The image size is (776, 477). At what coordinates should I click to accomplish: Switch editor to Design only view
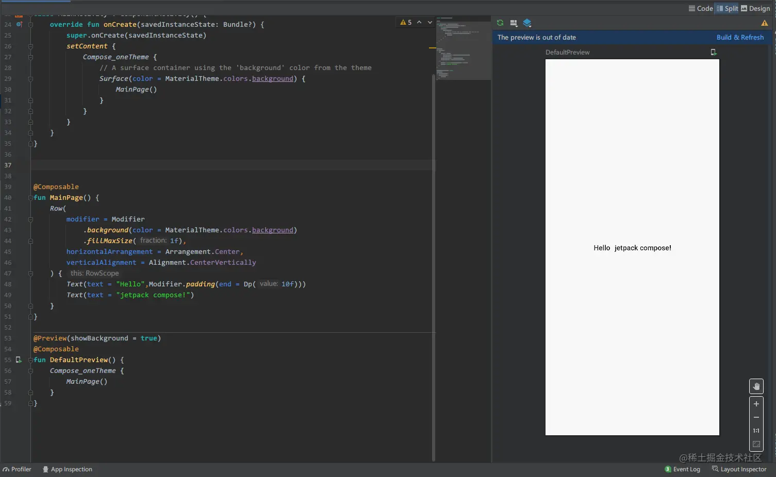click(x=755, y=8)
